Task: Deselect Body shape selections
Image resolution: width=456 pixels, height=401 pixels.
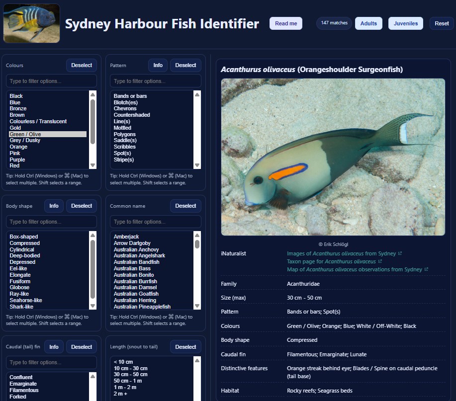Action: tap(82, 206)
